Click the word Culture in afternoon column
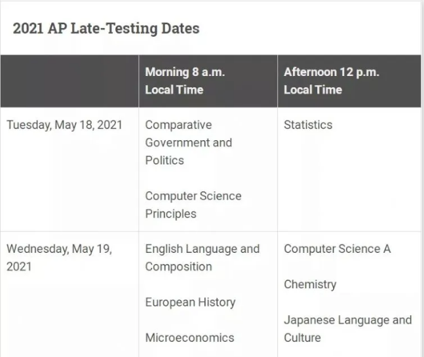This screenshot has height=357, width=424. click(x=302, y=337)
